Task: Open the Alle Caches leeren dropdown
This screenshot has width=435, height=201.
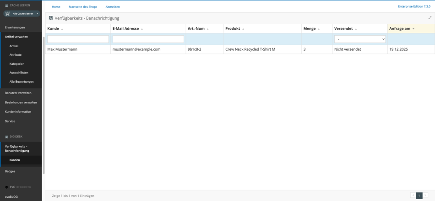Action: point(21,14)
